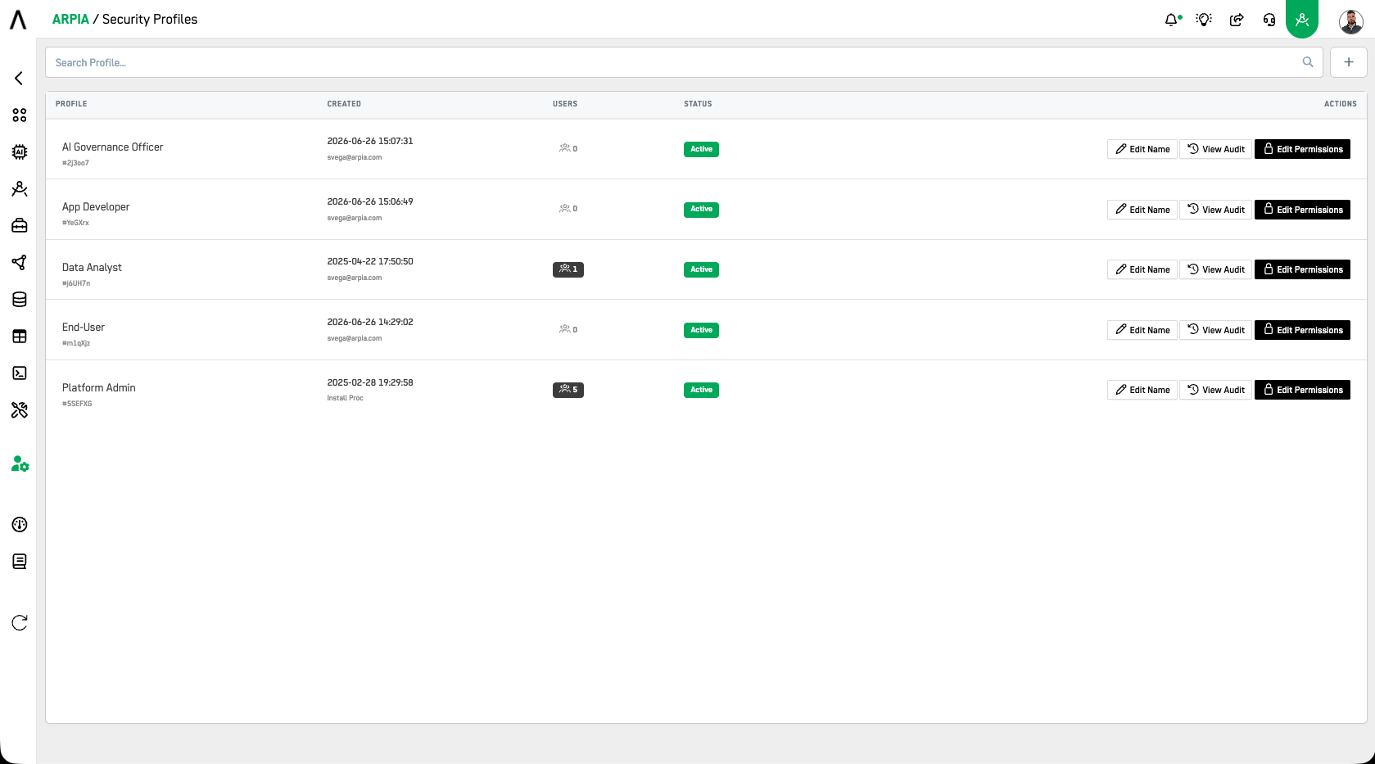Screen dimensions: 1375x764
Task: Click the refresh circular arrow icon
Action: 20,622
